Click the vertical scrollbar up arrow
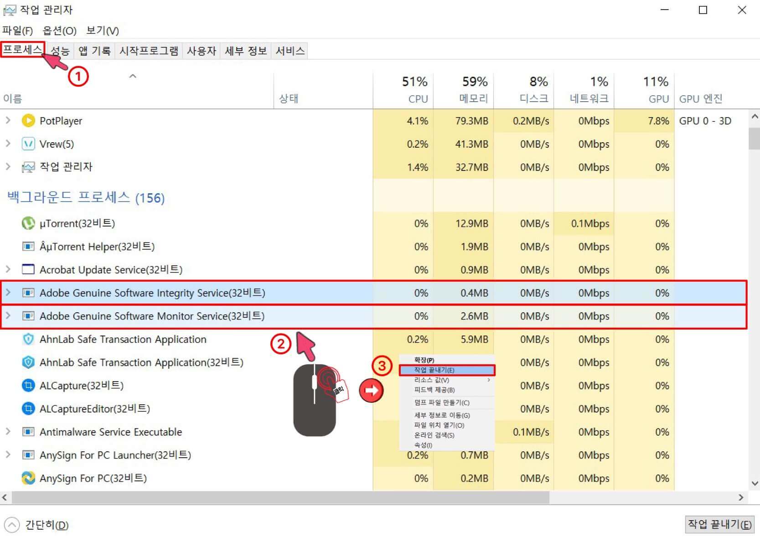Screen dimensions: 760x542 (x=755, y=117)
